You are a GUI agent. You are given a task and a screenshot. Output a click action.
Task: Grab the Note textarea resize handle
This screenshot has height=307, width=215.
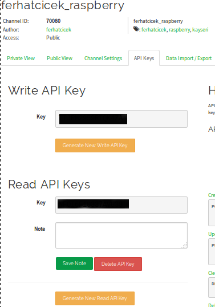(x=185, y=246)
